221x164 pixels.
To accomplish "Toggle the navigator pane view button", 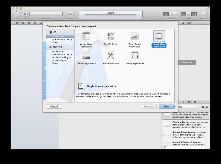I will point(183,14).
